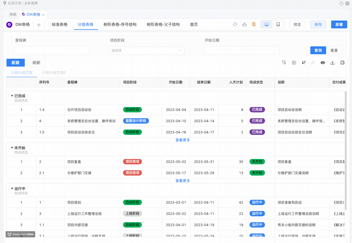
Task: Click the sort descending icon
Action: click(304, 63)
